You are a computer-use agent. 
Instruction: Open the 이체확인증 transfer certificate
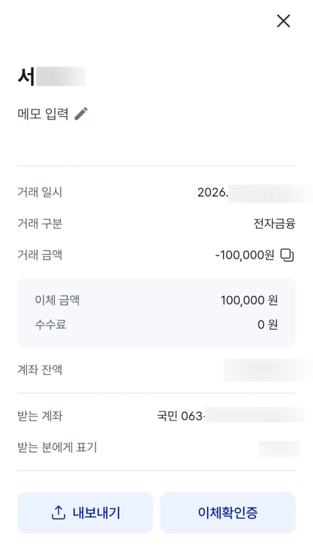pyautogui.click(x=228, y=513)
